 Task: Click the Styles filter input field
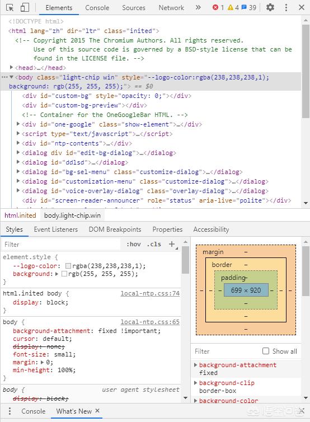[62, 245]
